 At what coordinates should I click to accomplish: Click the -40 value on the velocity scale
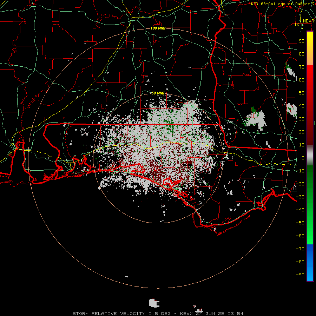[x=300, y=210]
